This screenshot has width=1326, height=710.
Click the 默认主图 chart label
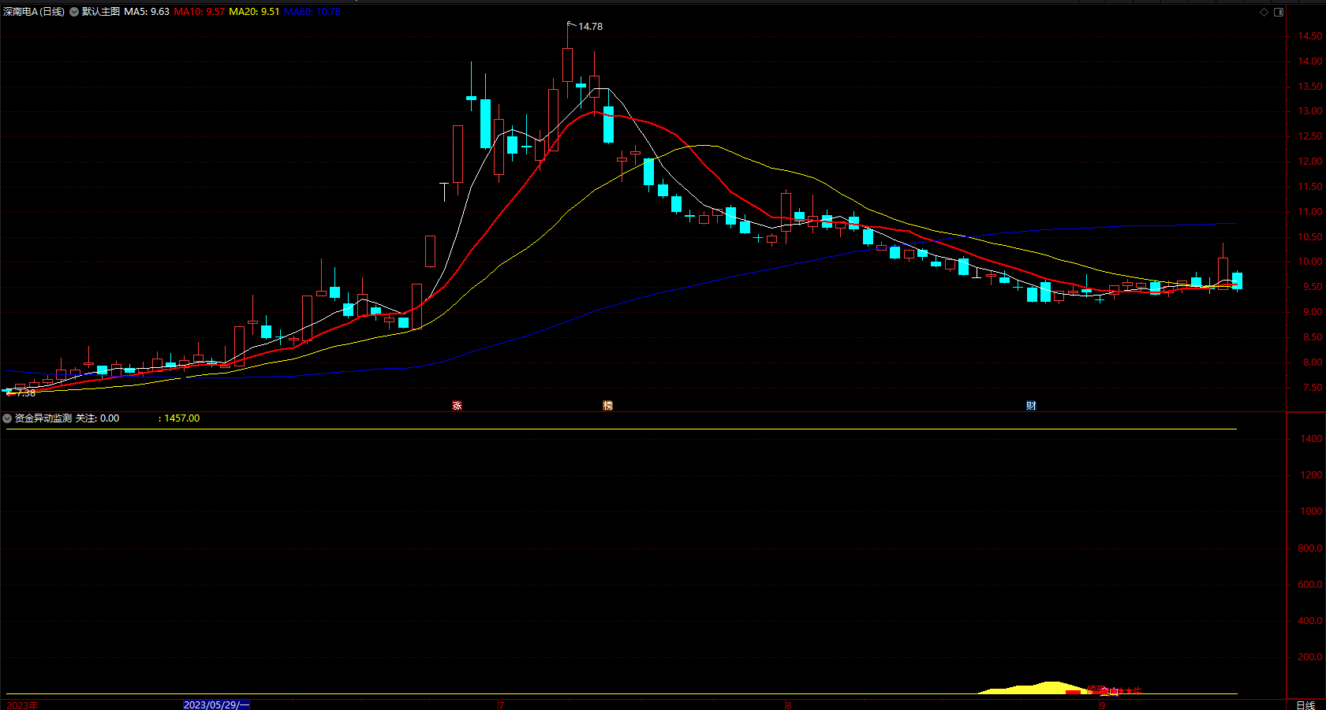click(101, 12)
